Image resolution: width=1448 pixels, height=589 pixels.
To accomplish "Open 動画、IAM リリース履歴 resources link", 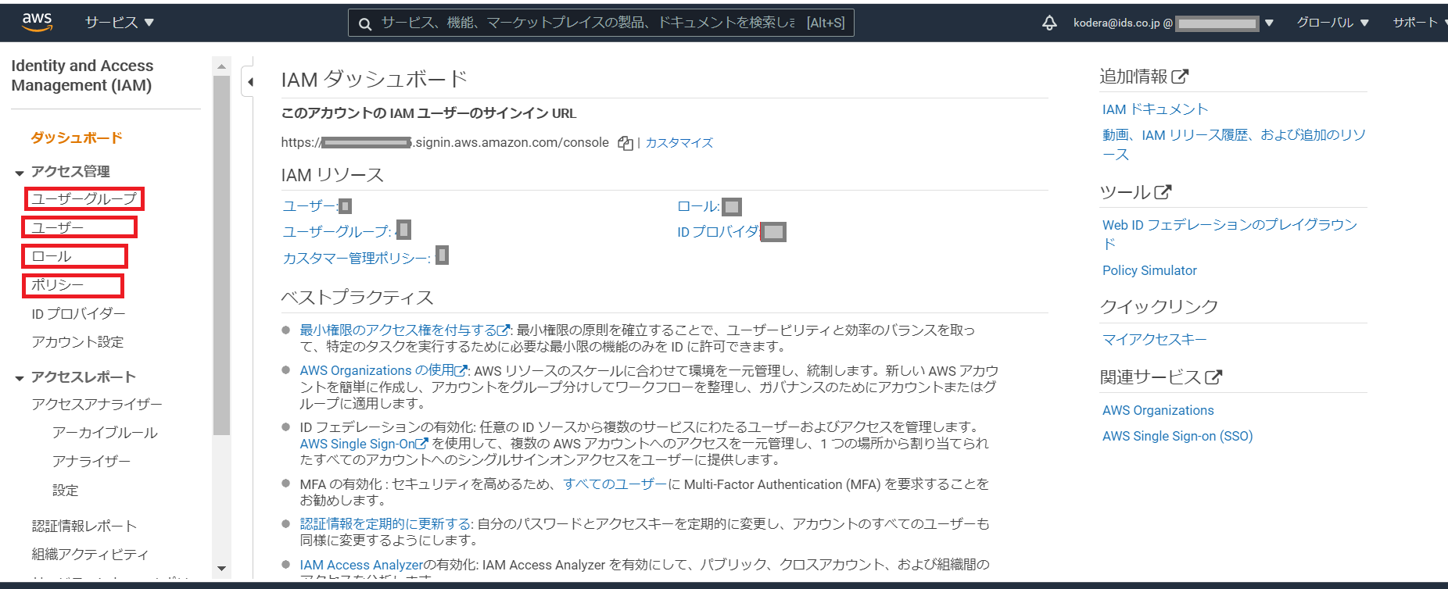I will pos(1234,145).
